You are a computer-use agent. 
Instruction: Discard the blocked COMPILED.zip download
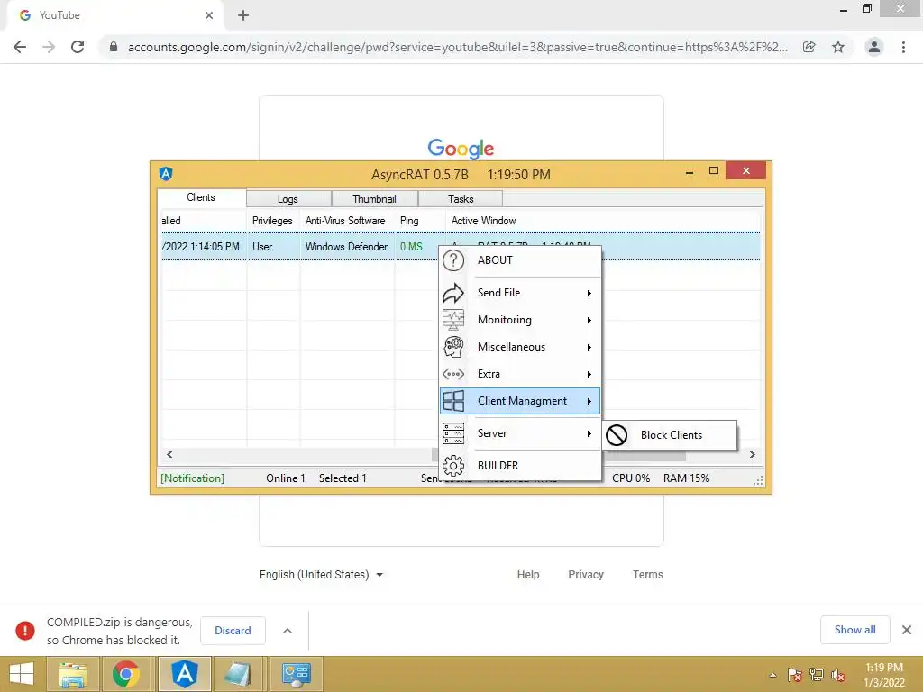pos(233,631)
